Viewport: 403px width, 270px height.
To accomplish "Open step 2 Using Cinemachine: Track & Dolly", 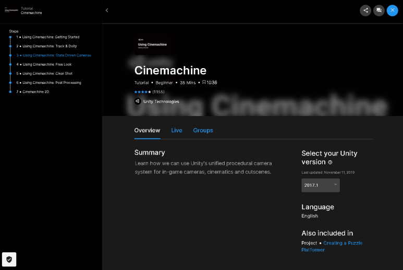I will [x=46, y=46].
